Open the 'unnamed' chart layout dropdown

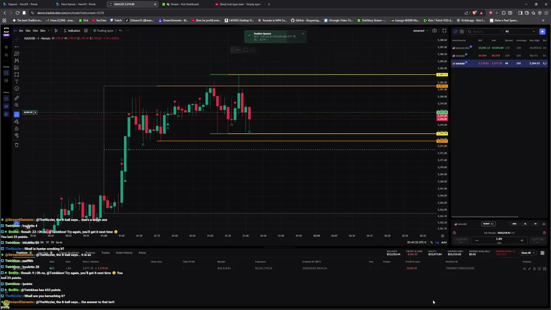[x=420, y=31]
